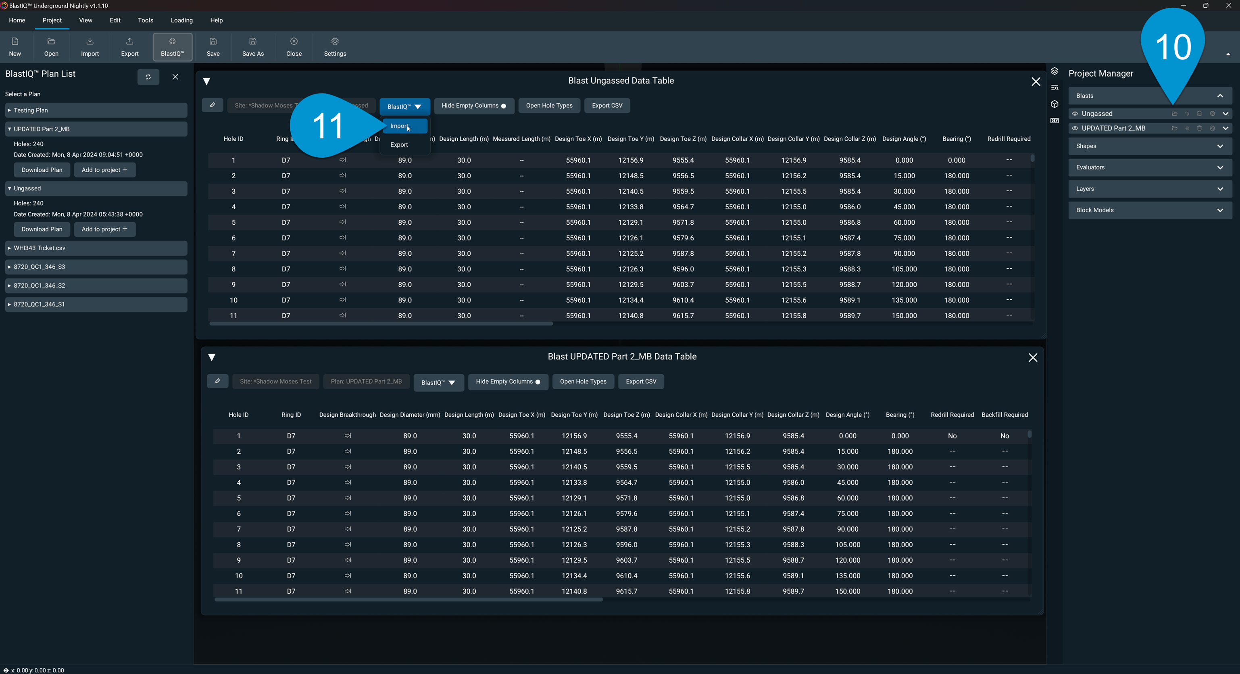
Task: Click folder icon for Ungassed blast
Action: pos(1174,114)
